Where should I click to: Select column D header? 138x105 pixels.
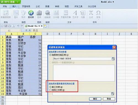click(x=47, y=34)
